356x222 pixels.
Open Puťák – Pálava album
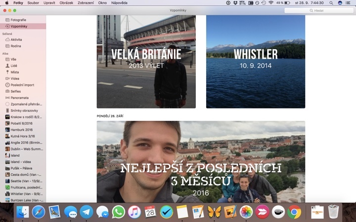pos(23,168)
